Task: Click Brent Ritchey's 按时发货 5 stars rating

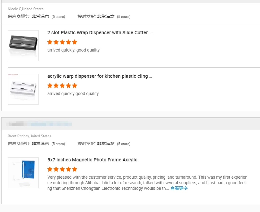Action: 104,144
